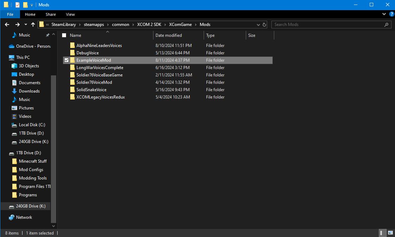
Task: Open 3D Objects in navigation pane
Action: pyautogui.click(x=29, y=66)
